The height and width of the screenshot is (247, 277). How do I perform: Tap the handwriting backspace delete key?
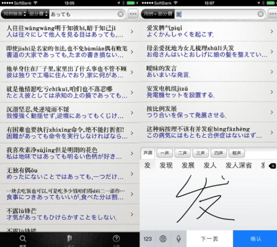272,166
